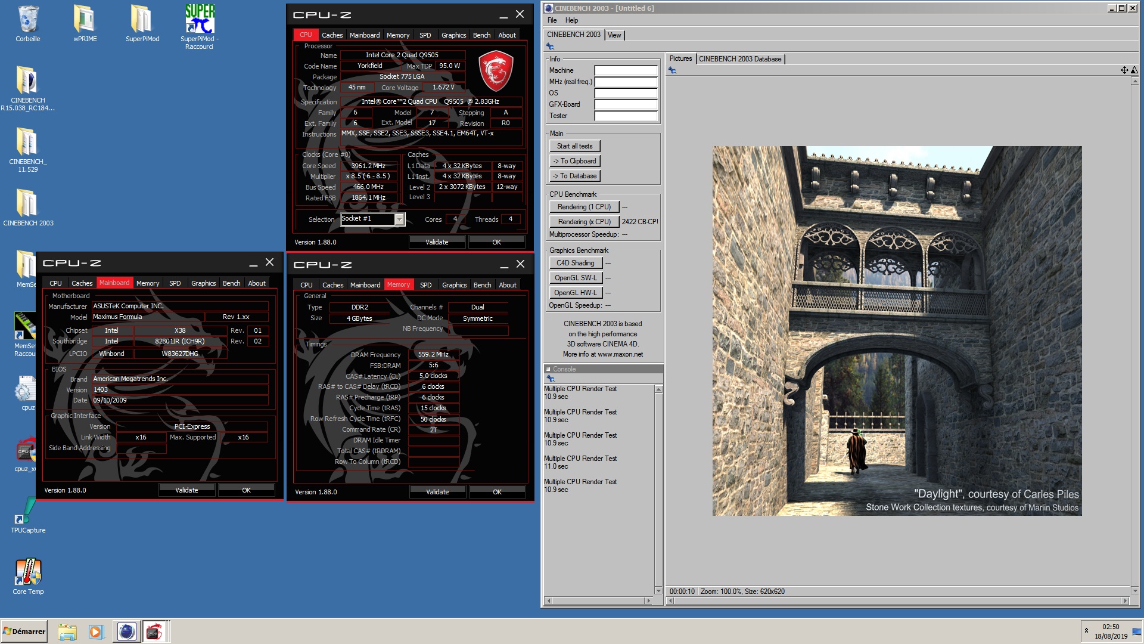This screenshot has height=644, width=1144.
Task: Launch the Core Temp desktop icon
Action: pos(28,577)
